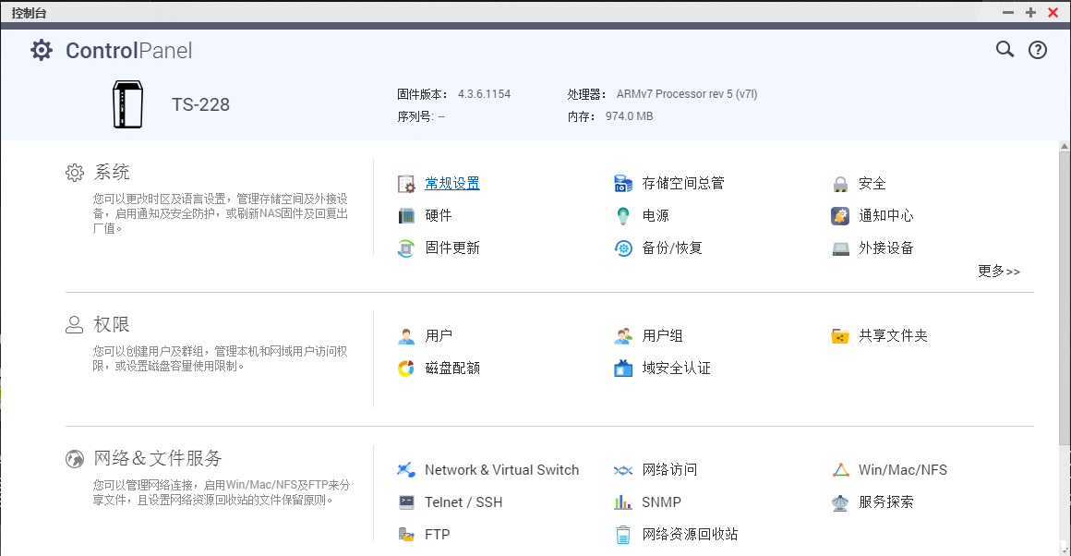Open the SNMP chart icon

(623, 502)
